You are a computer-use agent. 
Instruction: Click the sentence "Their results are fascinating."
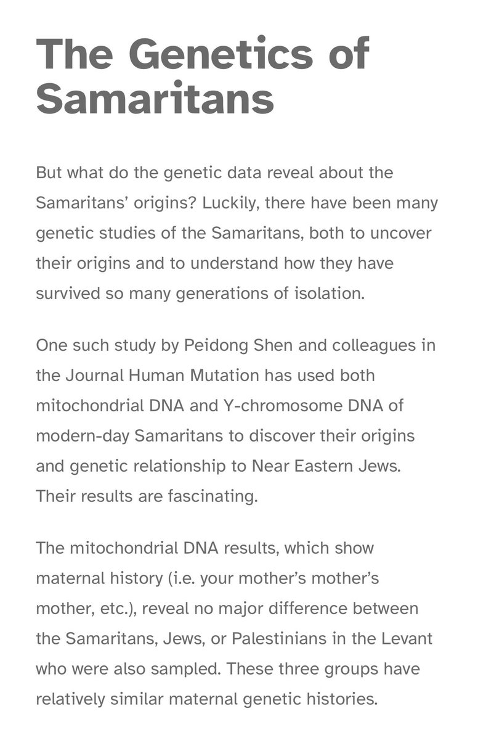coord(147,496)
